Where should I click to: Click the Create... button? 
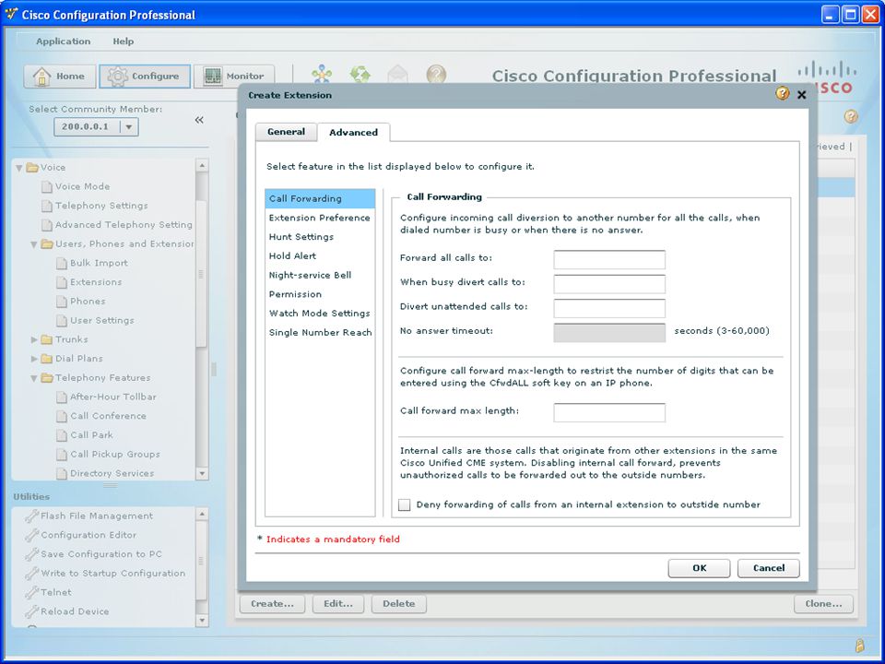(x=272, y=603)
